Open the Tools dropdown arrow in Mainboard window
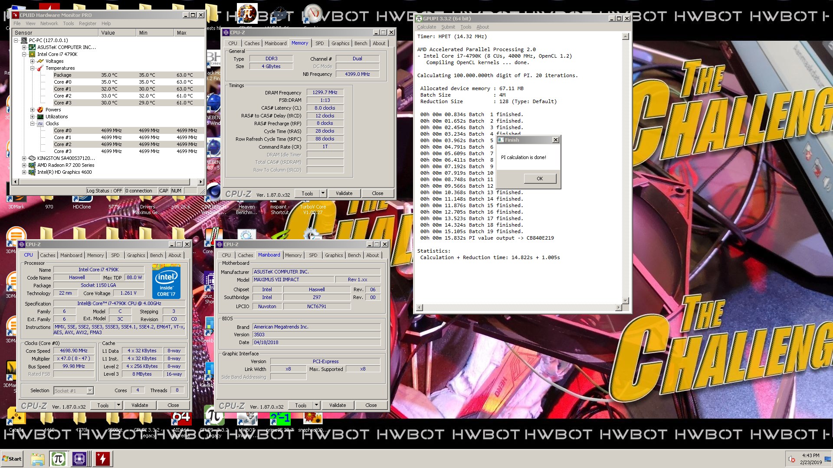The width and height of the screenshot is (833, 468). coord(316,405)
